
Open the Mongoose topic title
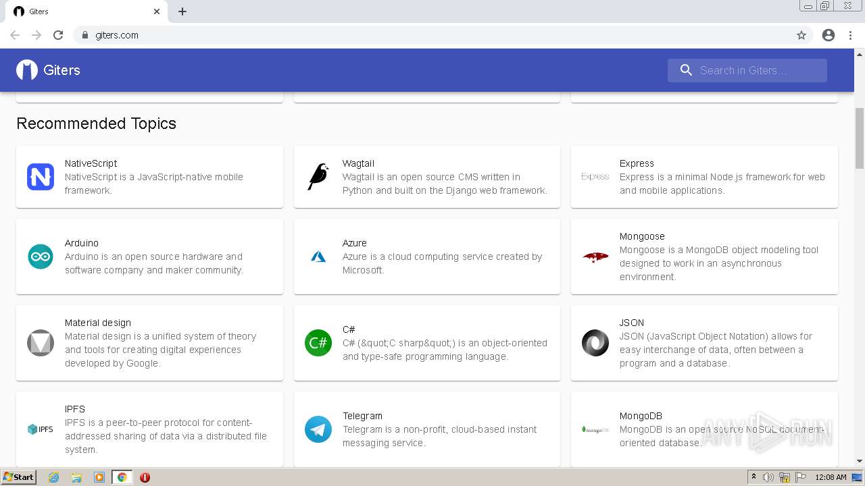pyautogui.click(x=642, y=236)
